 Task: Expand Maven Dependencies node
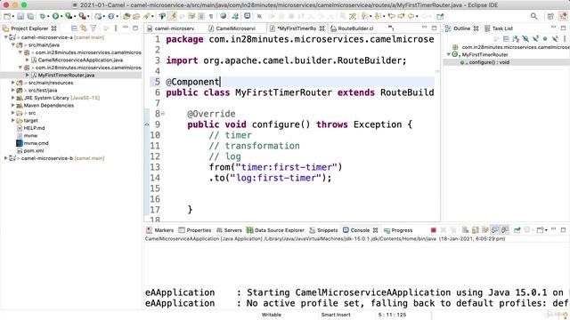click(13, 105)
